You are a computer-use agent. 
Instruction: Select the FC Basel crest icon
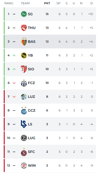pos(24,42)
